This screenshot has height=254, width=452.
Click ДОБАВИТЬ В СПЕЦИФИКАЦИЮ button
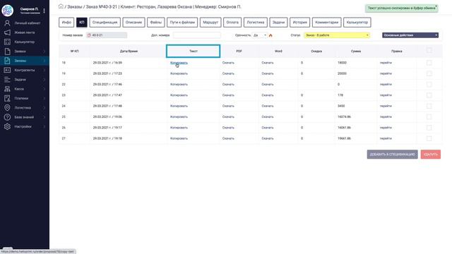393,155
